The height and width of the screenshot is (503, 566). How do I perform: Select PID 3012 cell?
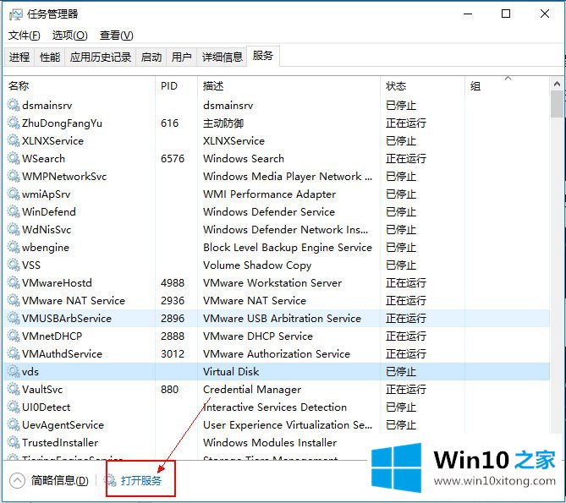click(x=173, y=353)
